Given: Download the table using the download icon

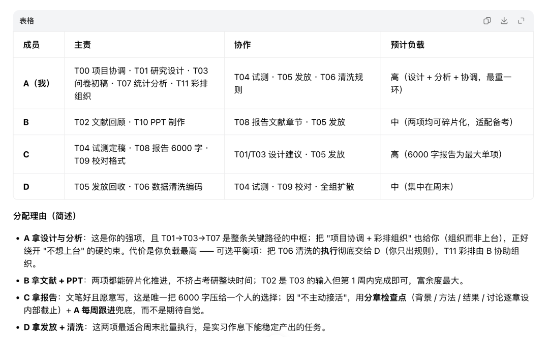Looking at the screenshot, I should 504,21.
